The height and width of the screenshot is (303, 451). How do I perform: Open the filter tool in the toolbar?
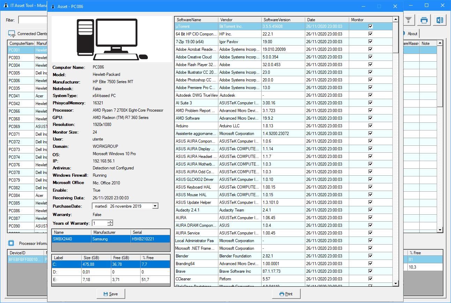(x=408, y=20)
